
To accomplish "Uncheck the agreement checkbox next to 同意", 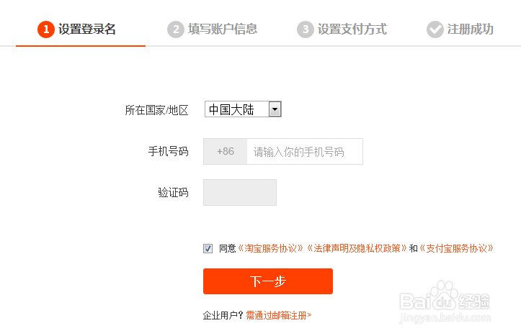I will (x=208, y=248).
